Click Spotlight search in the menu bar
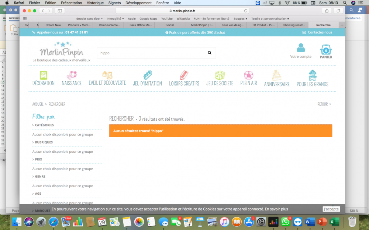Image resolution: width=369 pixels, height=230 pixels. tap(345, 3)
